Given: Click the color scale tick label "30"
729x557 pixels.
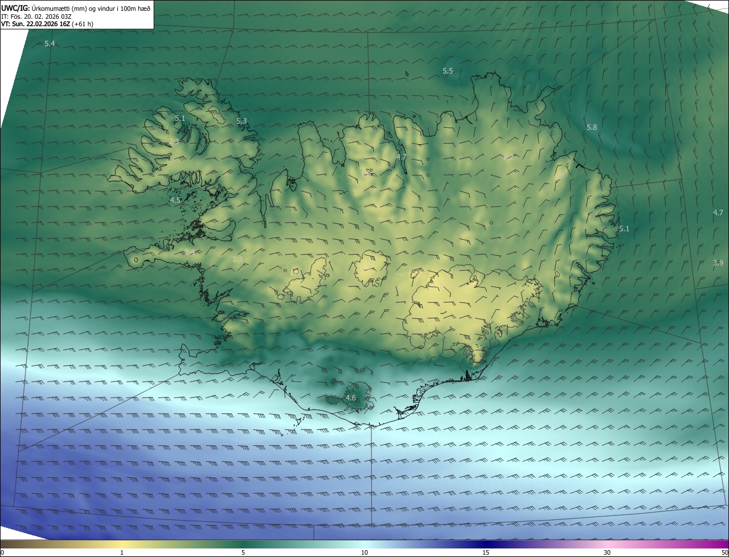Looking at the screenshot, I should pos(607,552).
